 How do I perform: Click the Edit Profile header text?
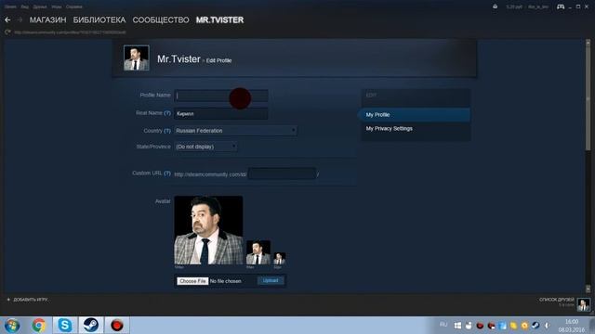(x=218, y=60)
